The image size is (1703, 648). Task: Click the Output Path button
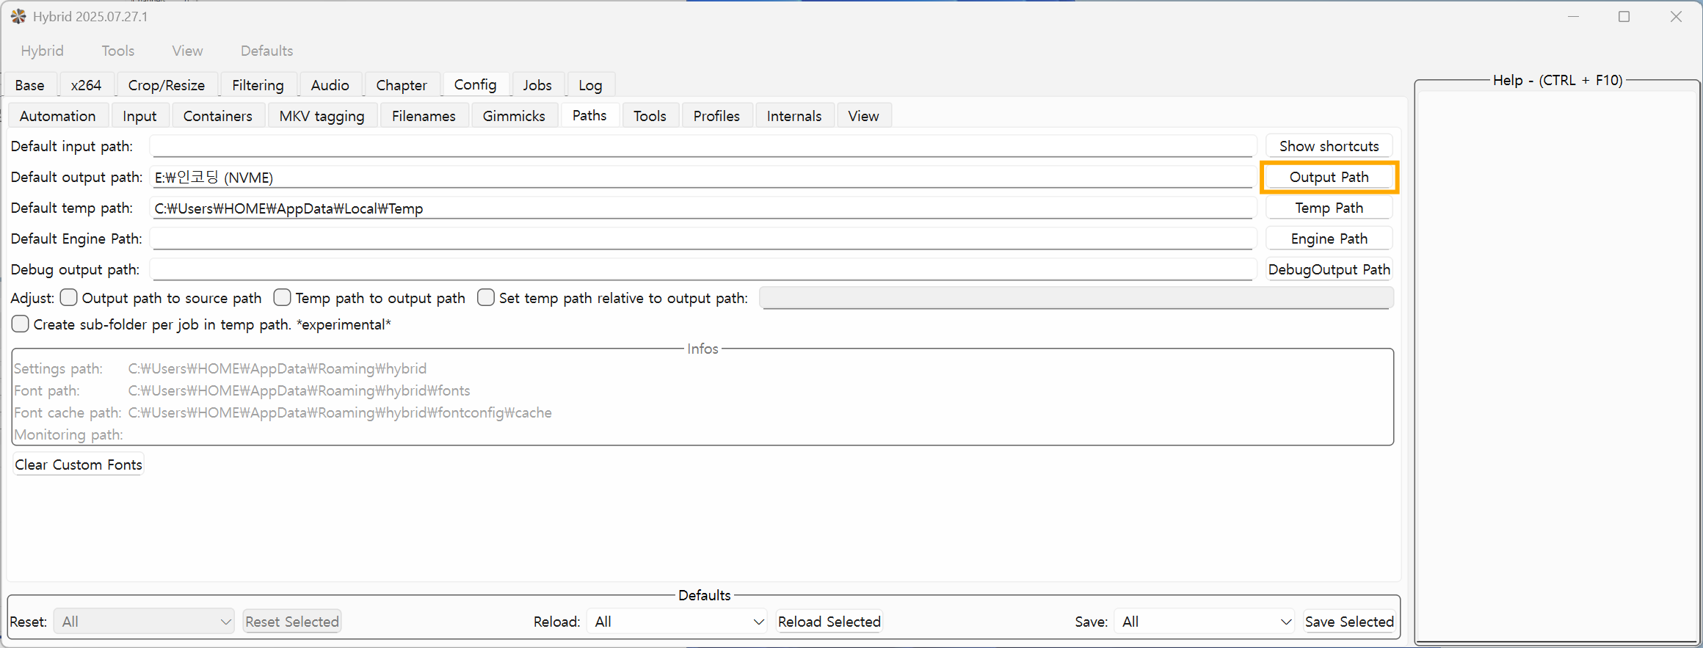1329,177
